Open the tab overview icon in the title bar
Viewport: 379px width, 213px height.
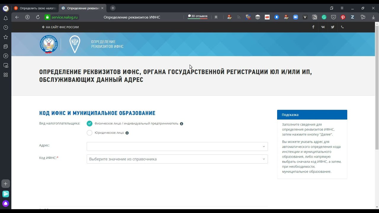[x=332, y=8]
